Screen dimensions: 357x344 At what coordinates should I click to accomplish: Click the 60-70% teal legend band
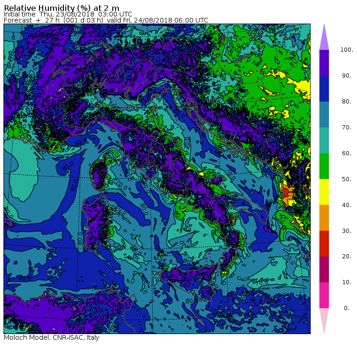pyautogui.click(x=324, y=140)
